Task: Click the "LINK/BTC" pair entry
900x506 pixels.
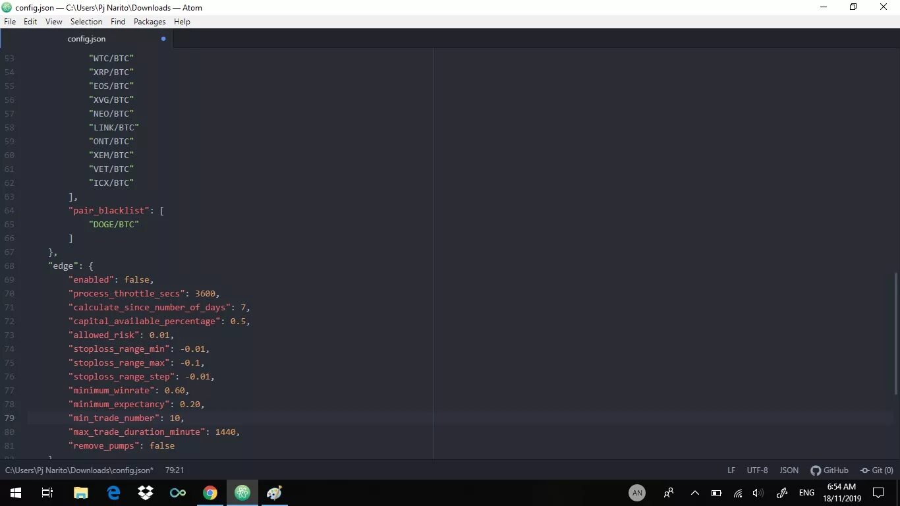Action: pos(114,128)
